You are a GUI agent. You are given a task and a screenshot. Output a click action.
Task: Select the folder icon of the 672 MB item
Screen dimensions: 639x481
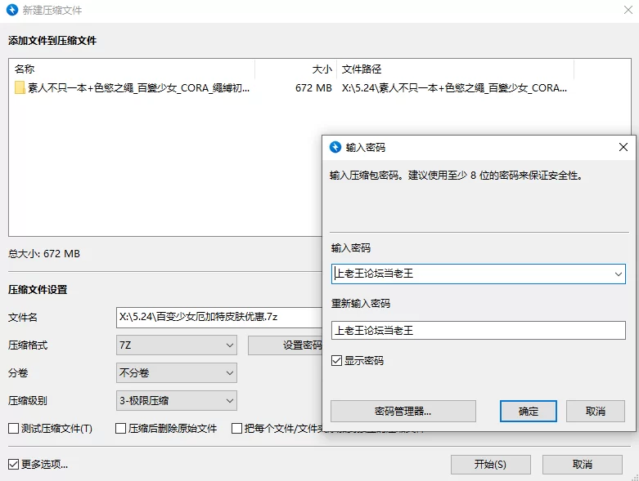tap(20, 88)
